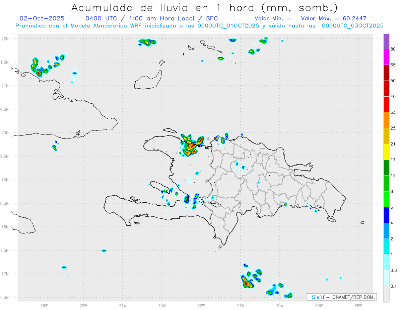Click the '33' legend tick value
402x310 pixels.
click(393, 112)
